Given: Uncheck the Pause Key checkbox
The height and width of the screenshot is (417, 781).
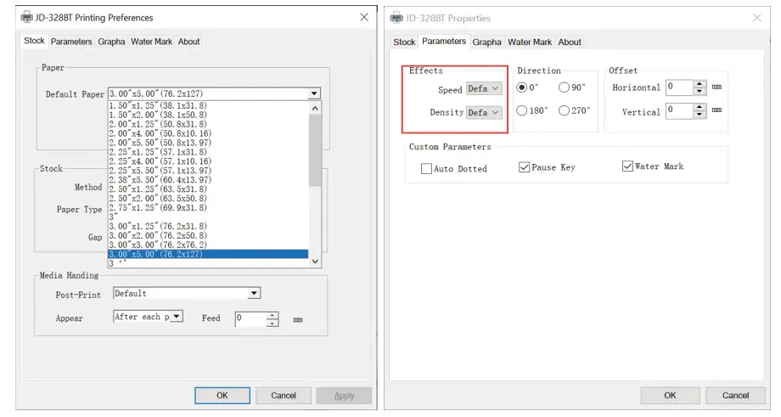Looking at the screenshot, I should point(524,167).
